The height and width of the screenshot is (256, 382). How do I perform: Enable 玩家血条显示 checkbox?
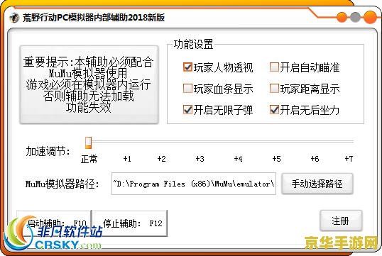coord(187,89)
